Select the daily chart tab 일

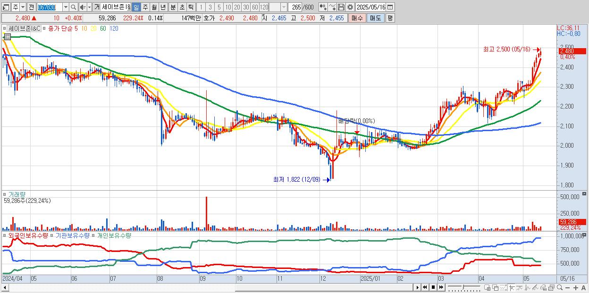tap(136, 7)
